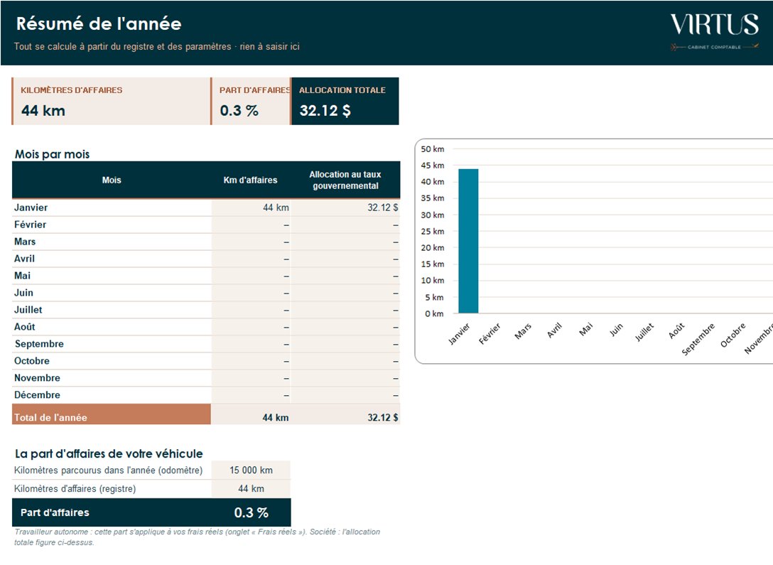Select the 'Mars' row label
Image resolution: width=773 pixels, height=565 pixels.
tap(25, 242)
